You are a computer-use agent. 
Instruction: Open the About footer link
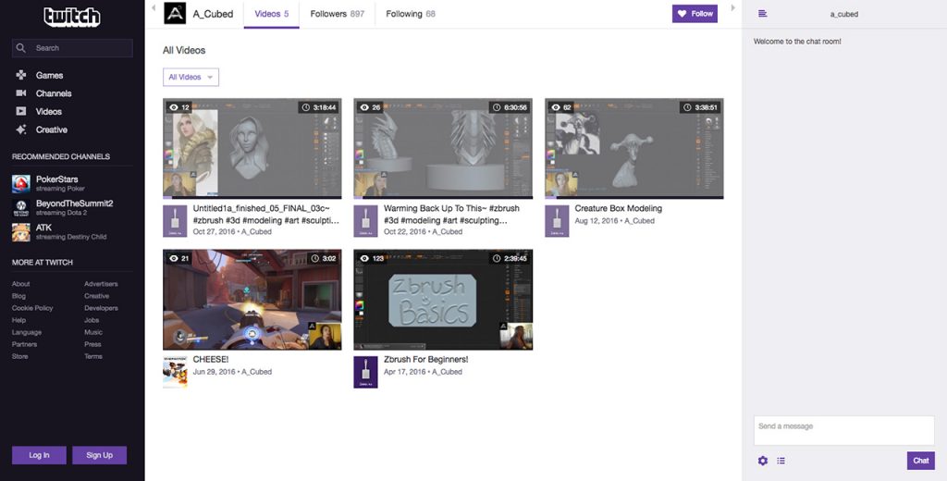point(20,284)
